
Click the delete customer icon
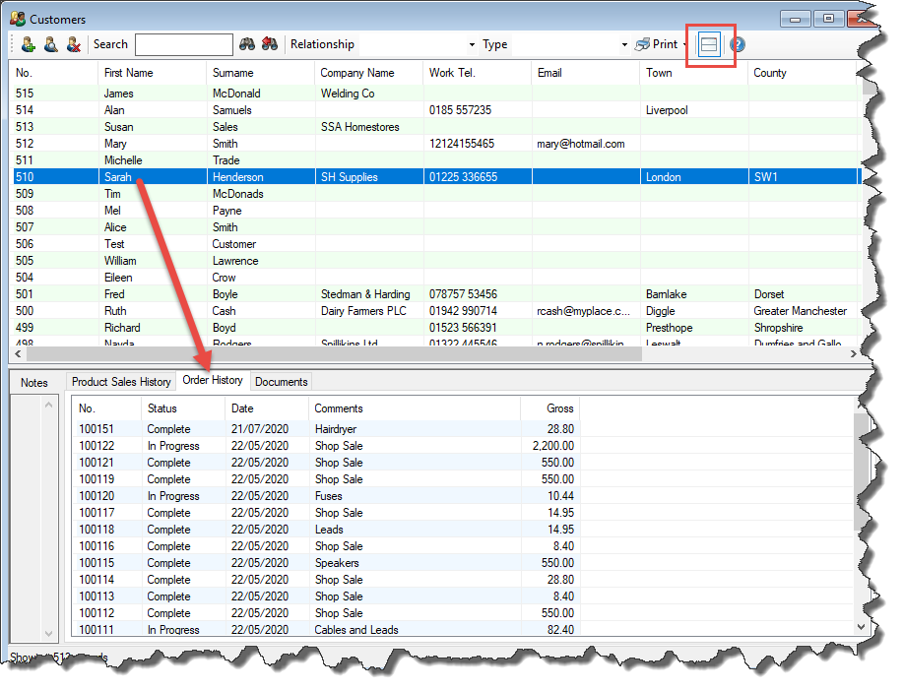pos(73,44)
